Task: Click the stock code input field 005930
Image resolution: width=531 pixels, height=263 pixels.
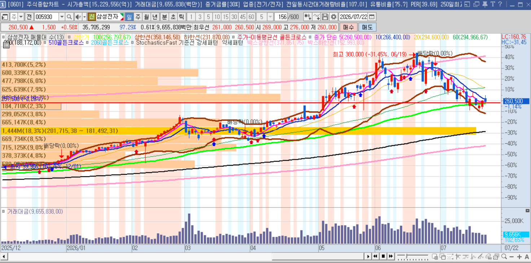Action: click(47, 17)
